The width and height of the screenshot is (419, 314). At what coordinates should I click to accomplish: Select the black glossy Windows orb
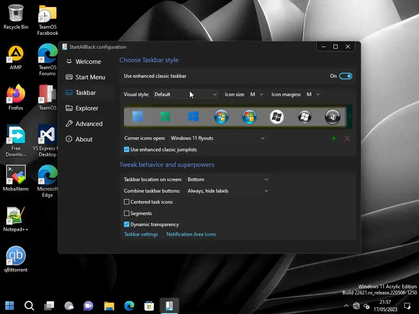[x=332, y=117]
